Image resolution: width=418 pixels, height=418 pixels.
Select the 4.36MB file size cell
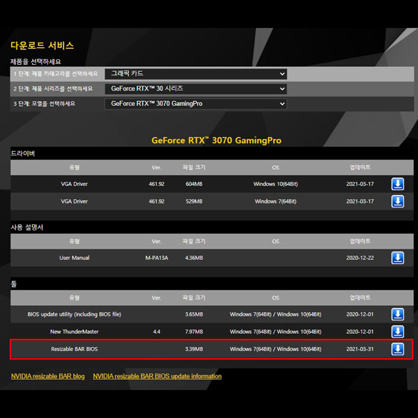[194, 258]
